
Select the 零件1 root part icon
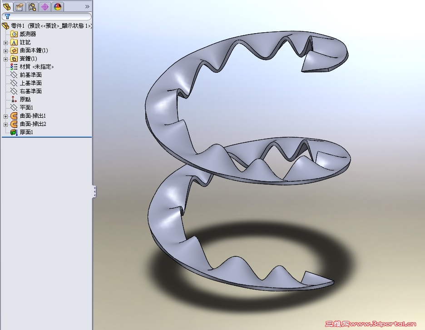pos(5,26)
